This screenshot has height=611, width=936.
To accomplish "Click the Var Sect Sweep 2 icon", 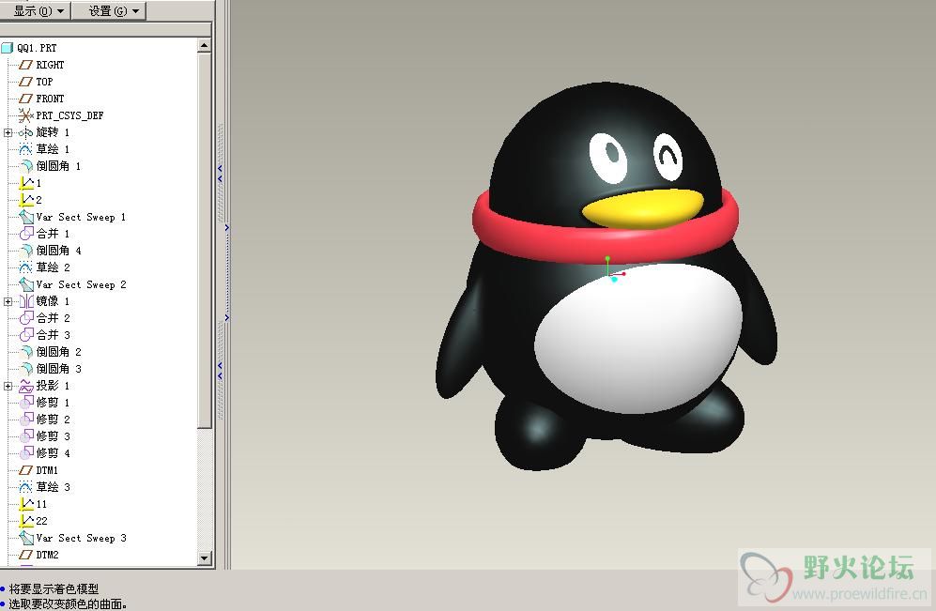I will (x=25, y=284).
